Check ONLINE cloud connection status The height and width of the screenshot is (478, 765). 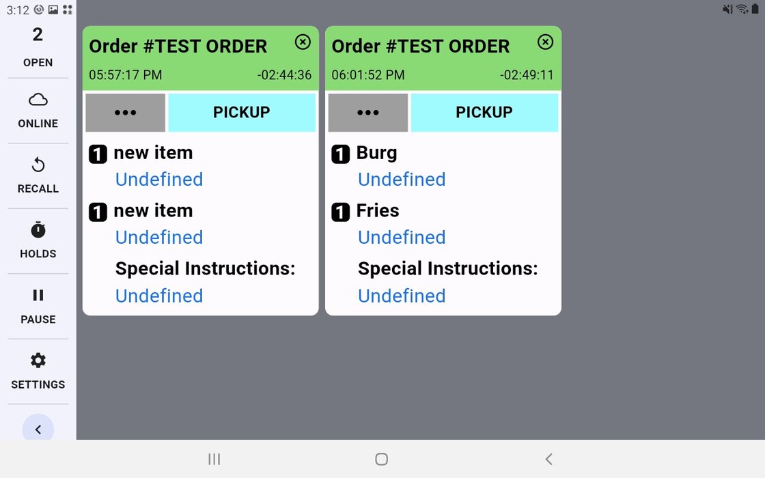(38, 111)
